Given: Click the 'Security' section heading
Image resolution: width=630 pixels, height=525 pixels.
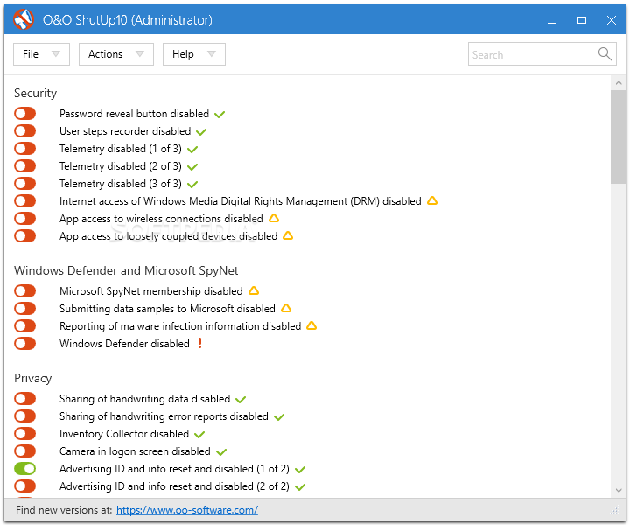Looking at the screenshot, I should (x=35, y=93).
